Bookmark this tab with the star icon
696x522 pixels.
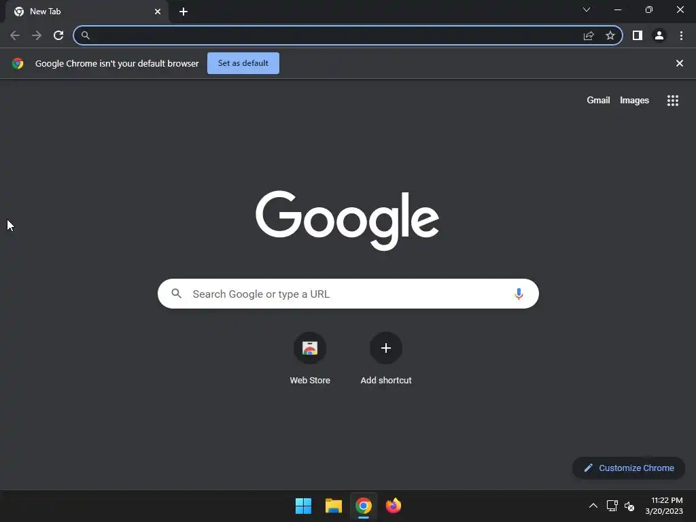click(610, 35)
